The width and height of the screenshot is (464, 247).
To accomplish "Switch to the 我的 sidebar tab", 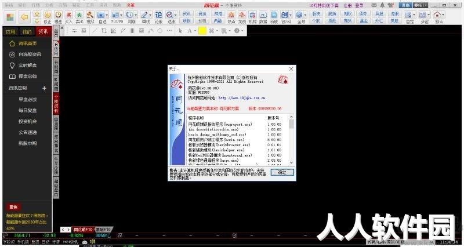I will [27, 32].
